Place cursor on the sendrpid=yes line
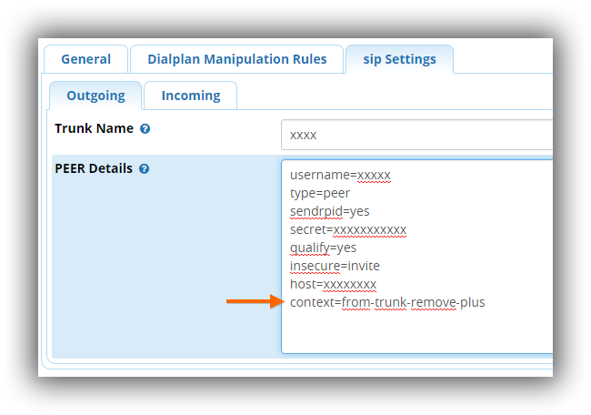Screen dimensions: 591x415 tap(329, 211)
